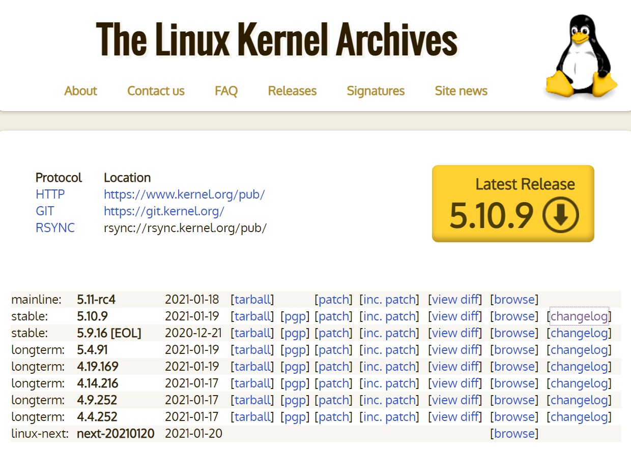Visit https://git.kernel.org/ repository link

[164, 211]
